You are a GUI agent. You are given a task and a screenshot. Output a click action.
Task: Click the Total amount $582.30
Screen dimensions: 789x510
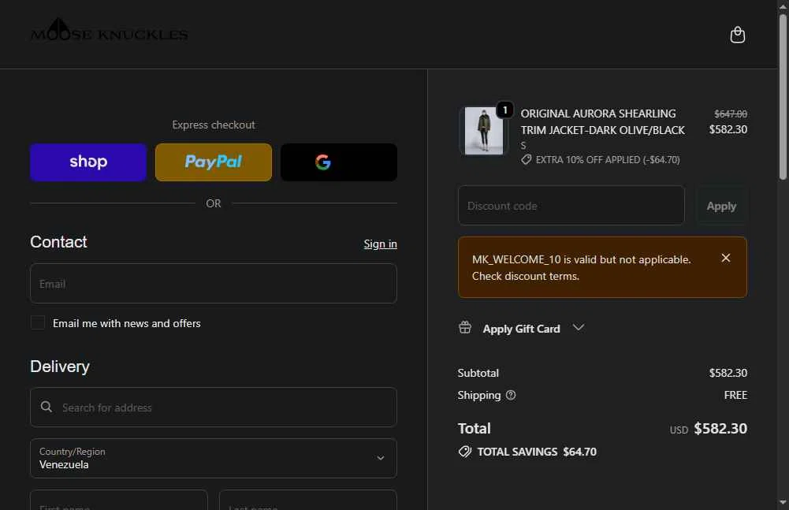click(720, 429)
